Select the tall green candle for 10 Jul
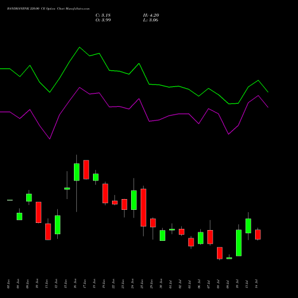 pyautogui.click(x=239, y=243)
